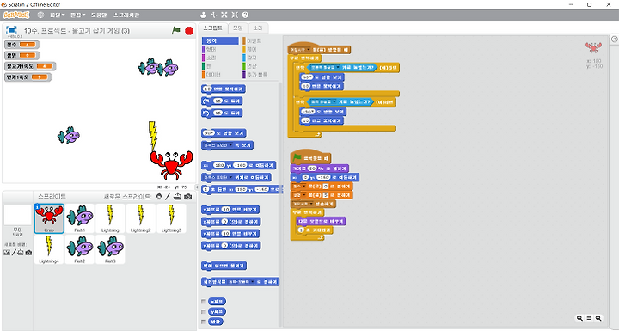This screenshot has width=619, height=331.
Task: Click the Scratch logo
Action: [16, 15]
